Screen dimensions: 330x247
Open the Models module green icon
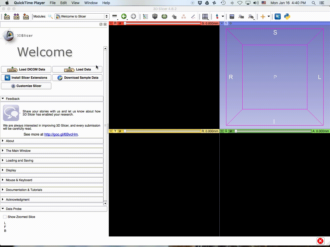click(164, 16)
